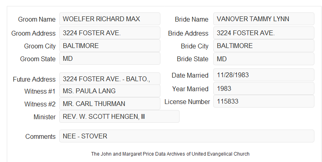Select the Bride City input box
Image resolution: width=322 pixels, height=162 pixels.
pos(264,46)
